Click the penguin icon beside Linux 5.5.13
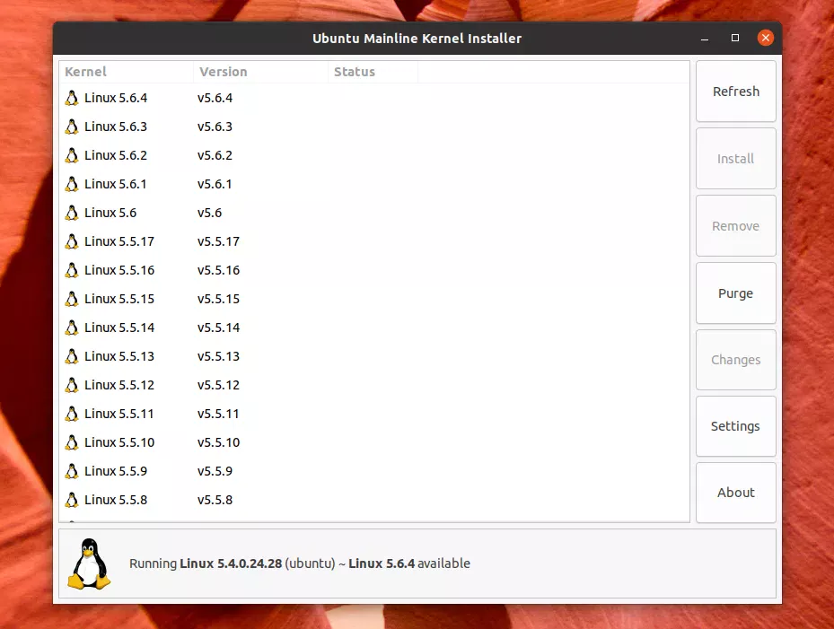The height and width of the screenshot is (629, 834). 72,356
